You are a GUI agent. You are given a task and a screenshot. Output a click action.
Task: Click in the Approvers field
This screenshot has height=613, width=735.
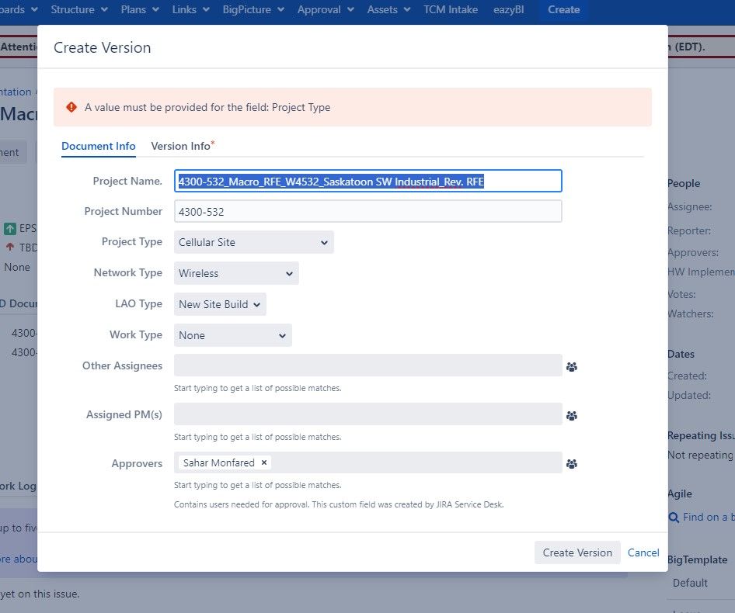368,462
